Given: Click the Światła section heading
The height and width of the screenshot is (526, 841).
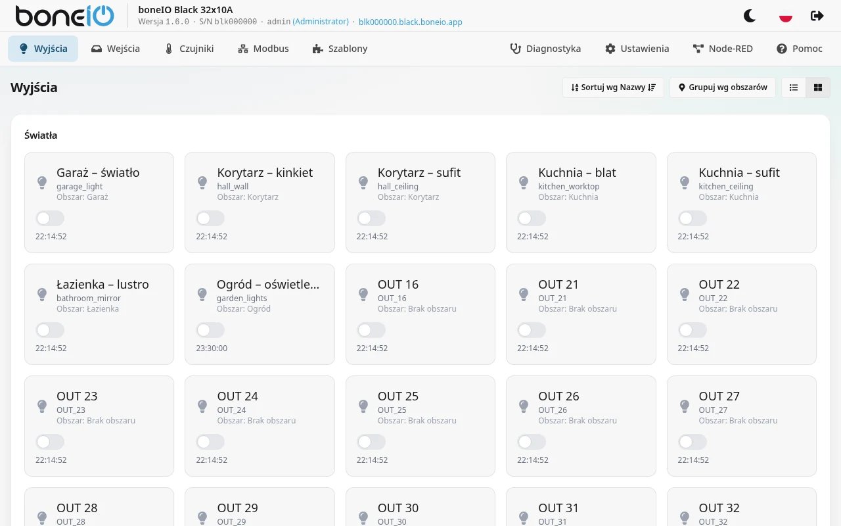Looking at the screenshot, I should [x=41, y=135].
